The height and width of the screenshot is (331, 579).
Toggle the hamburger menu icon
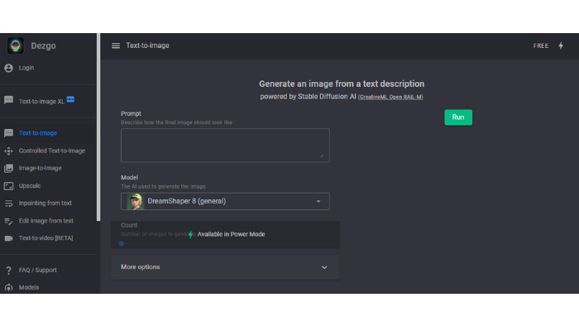(x=116, y=46)
